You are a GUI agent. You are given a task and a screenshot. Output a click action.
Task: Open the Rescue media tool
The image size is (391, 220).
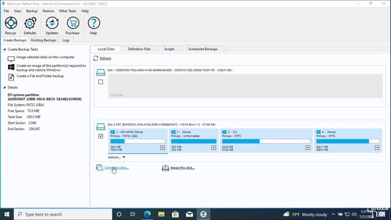11,23
